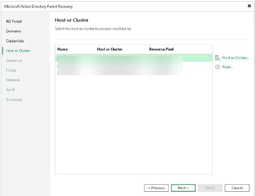This screenshot has height=196, width=255.
Task: Select the Network step
Action: point(13,80)
